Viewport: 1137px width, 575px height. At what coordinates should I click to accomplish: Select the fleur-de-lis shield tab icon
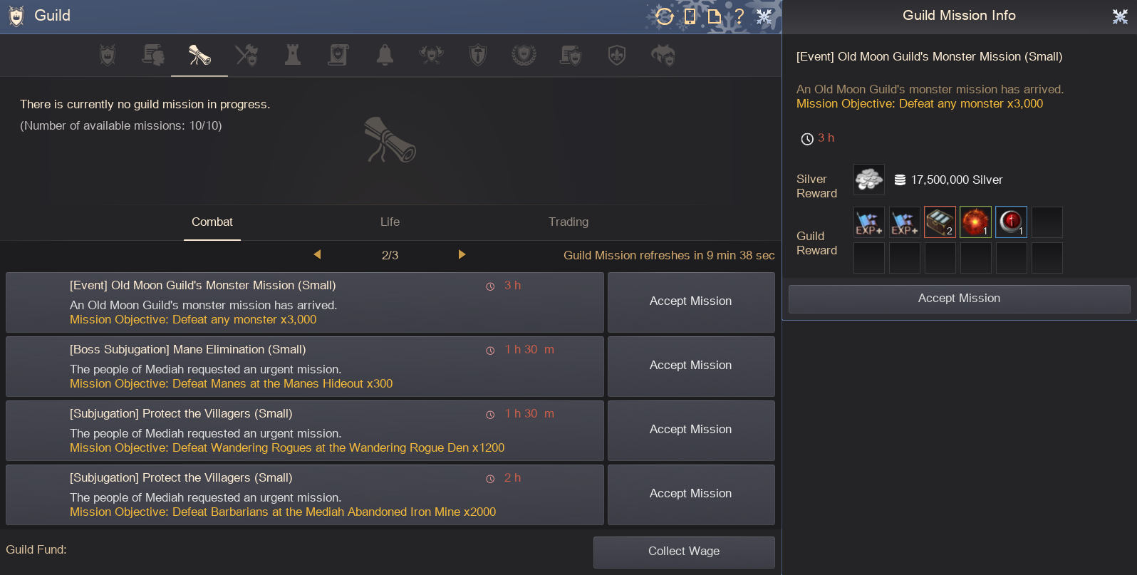click(x=617, y=55)
